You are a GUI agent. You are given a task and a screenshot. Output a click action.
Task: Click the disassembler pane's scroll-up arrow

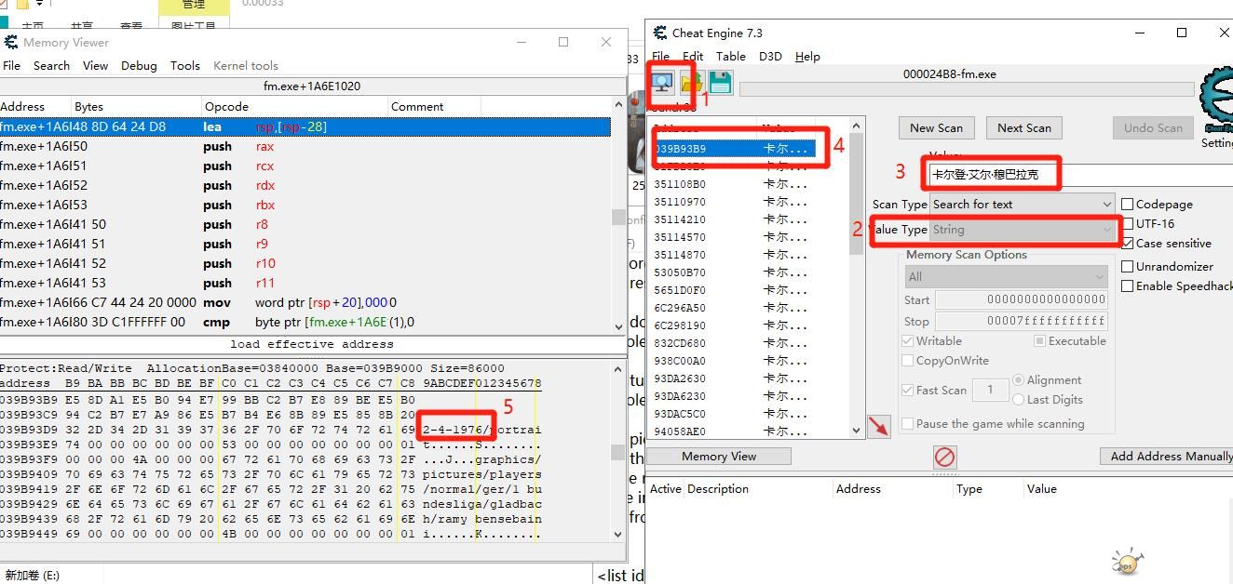(619, 104)
